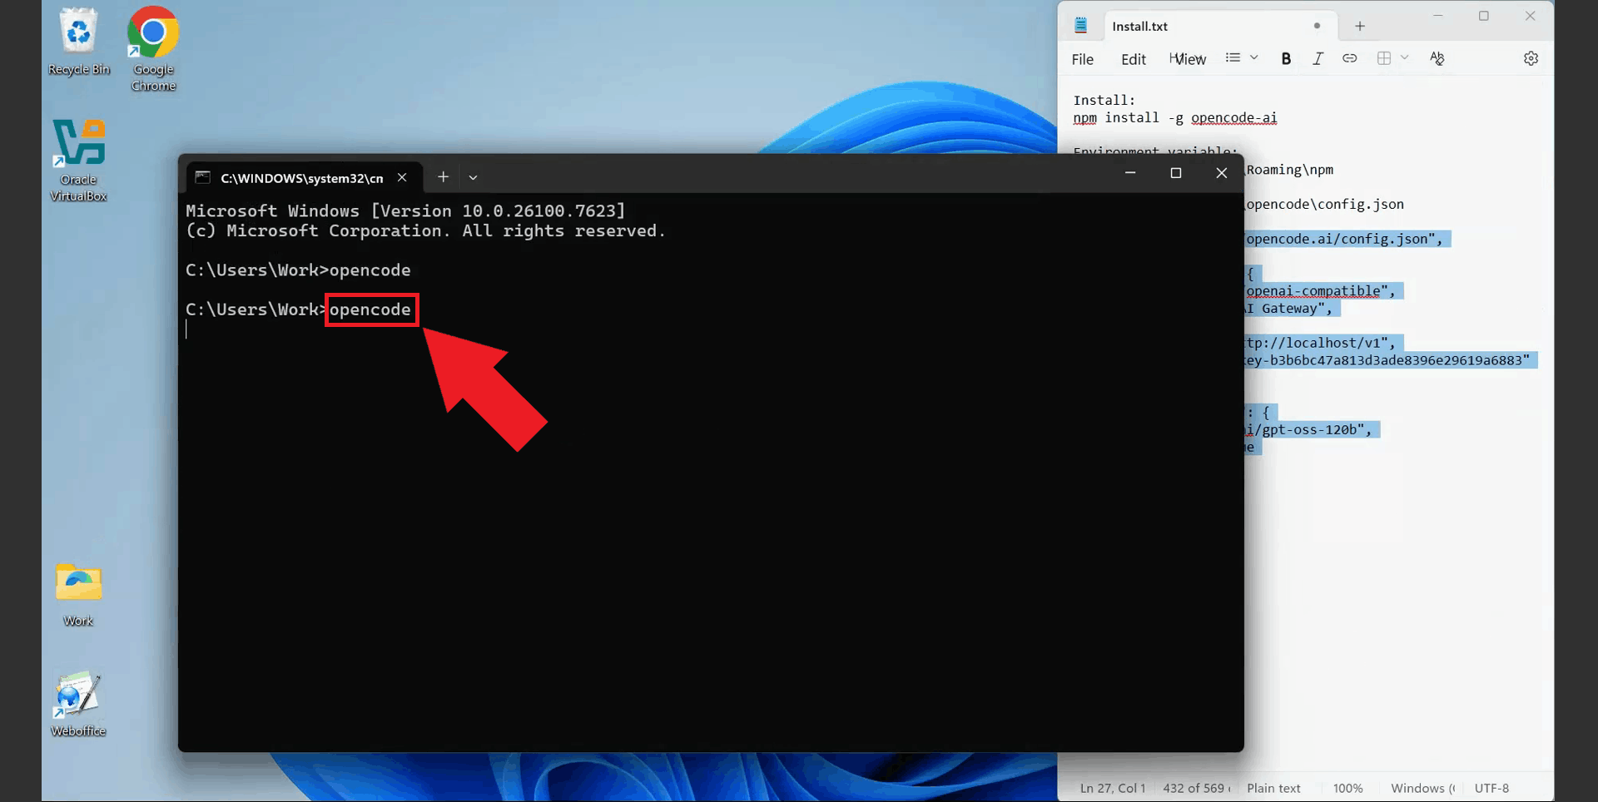
Task: Open a new Notepad tab with plus button
Action: click(1359, 26)
